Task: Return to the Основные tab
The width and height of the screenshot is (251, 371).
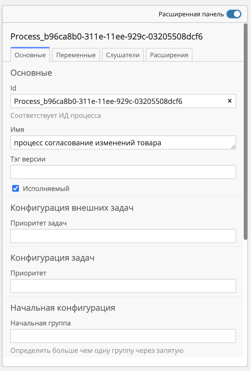Action: pos(30,55)
